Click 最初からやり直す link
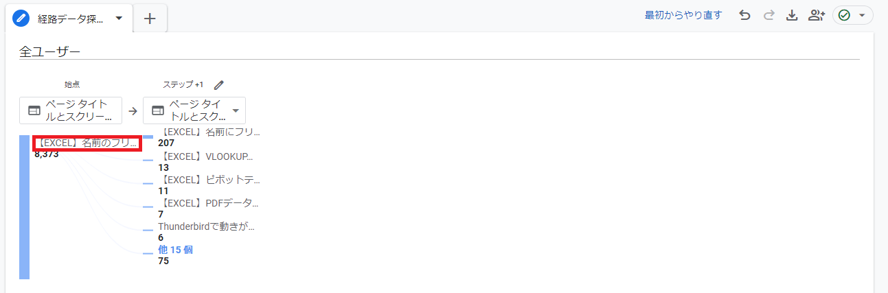This screenshot has height=293, width=888. [x=683, y=15]
